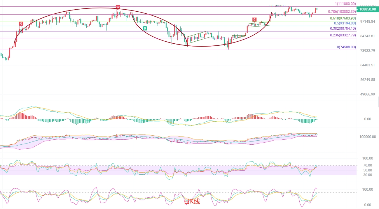Select the 64483.51 price axis value
379x209 pixels.
tap(367, 65)
